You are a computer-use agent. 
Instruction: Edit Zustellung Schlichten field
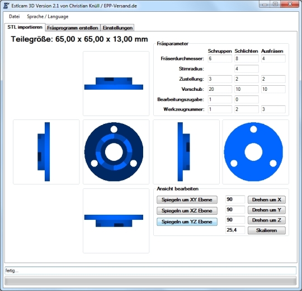[247, 79]
